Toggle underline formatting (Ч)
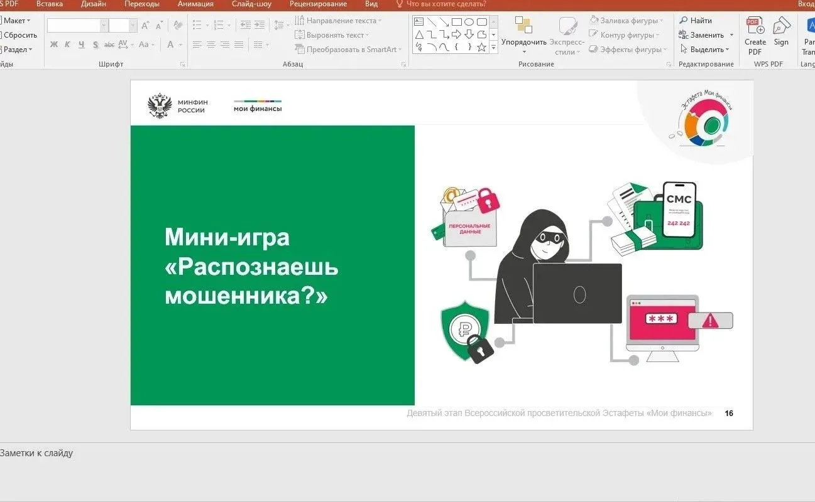 pos(82,45)
